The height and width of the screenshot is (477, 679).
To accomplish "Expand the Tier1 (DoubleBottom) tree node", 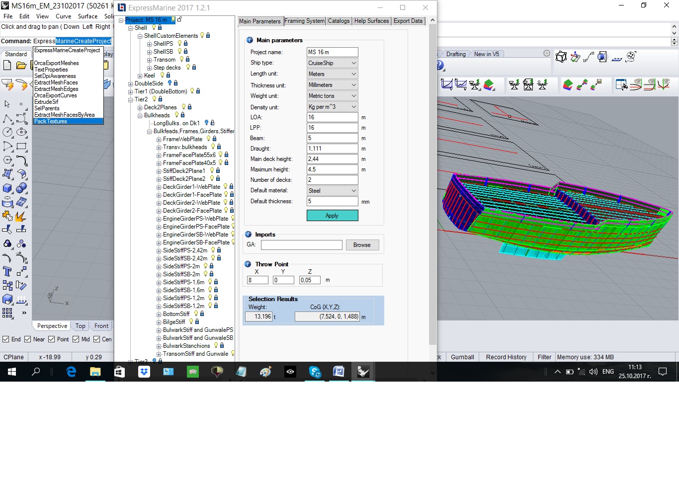I will point(130,91).
